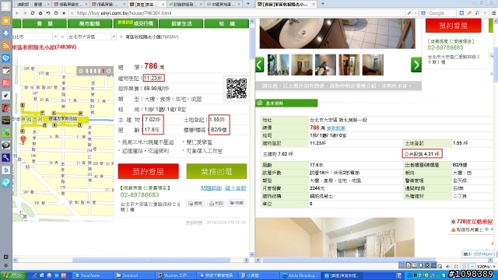498x280 pixels.
Task: Click the browser forward arrow
Action: (x=25, y=13)
